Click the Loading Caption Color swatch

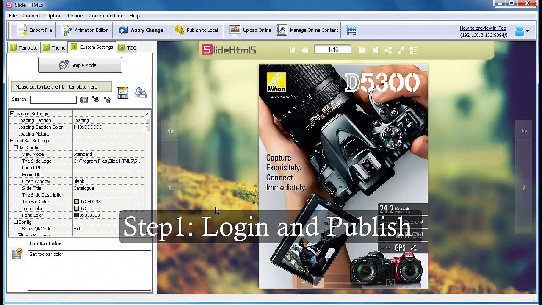76,127
